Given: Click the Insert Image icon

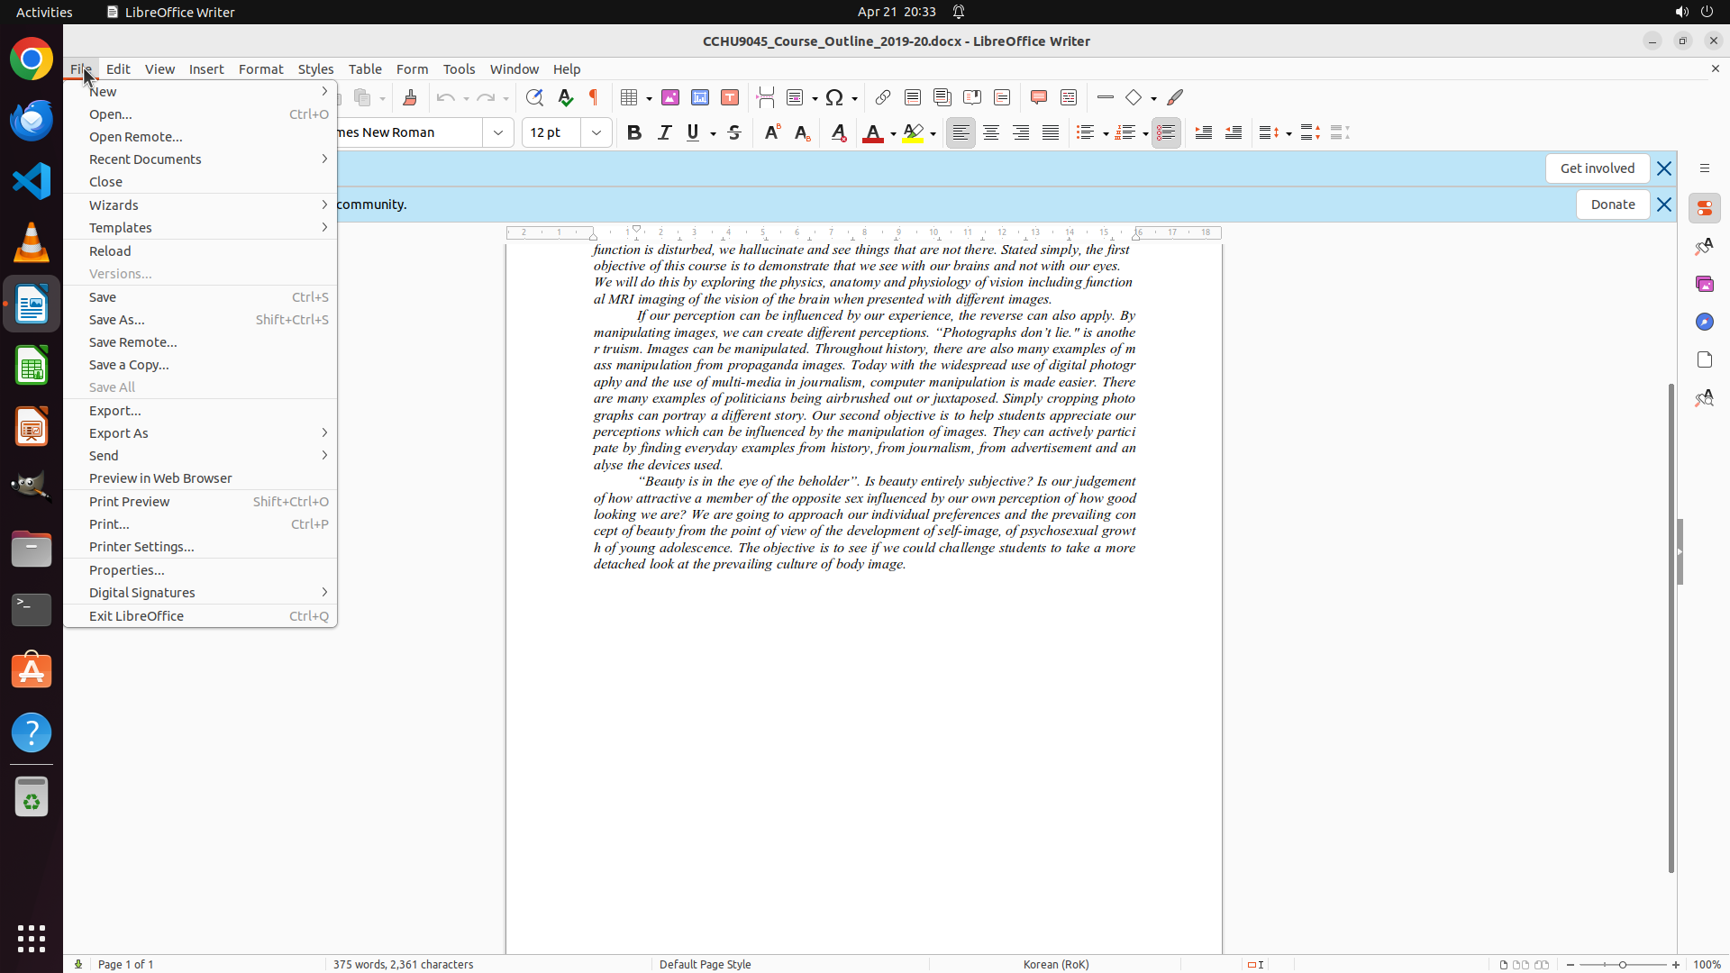Looking at the screenshot, I should pos(670,97).
